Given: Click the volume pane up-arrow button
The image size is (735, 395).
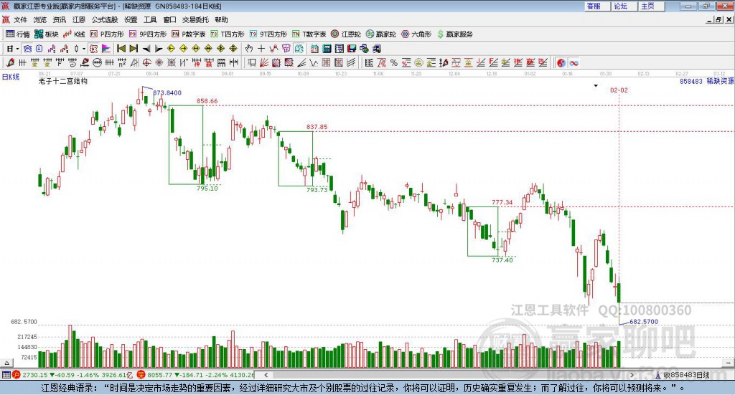Looking at the screenshot, I should tap(6, 363).
